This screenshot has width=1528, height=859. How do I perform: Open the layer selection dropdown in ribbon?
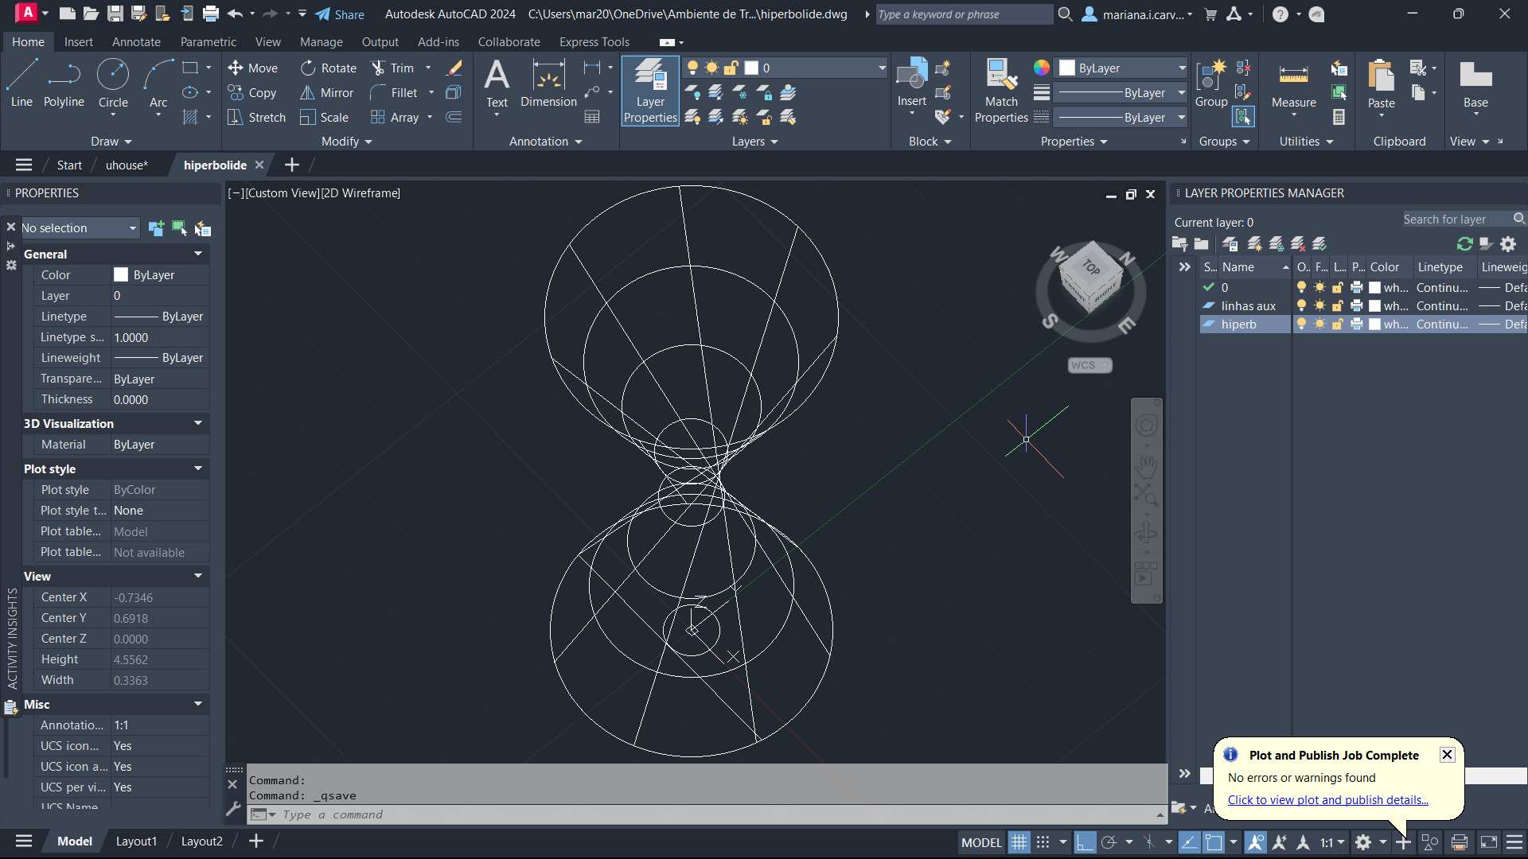pos(882,68)
